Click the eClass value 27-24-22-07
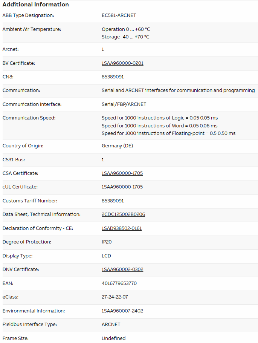 115,297
